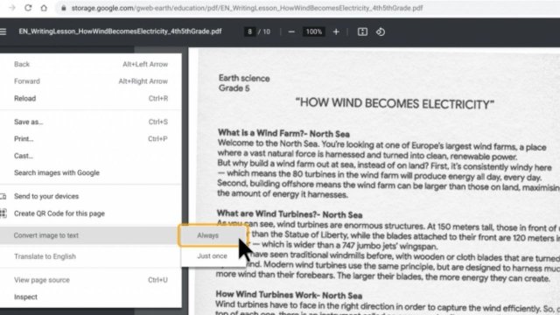Click heading "What is a Wind Farm?- North Sea"

coord(283,133)
